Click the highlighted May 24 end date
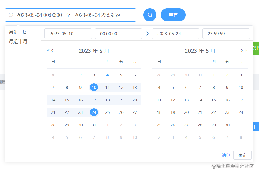 (x=94, y=112)
